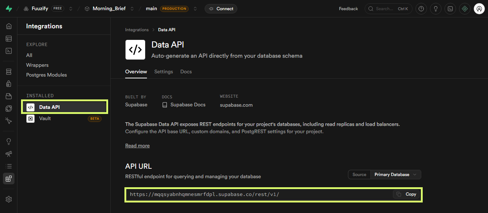Expand the Fuuzify organization switcher chevron
488x213 pixels.
(71, 9)
